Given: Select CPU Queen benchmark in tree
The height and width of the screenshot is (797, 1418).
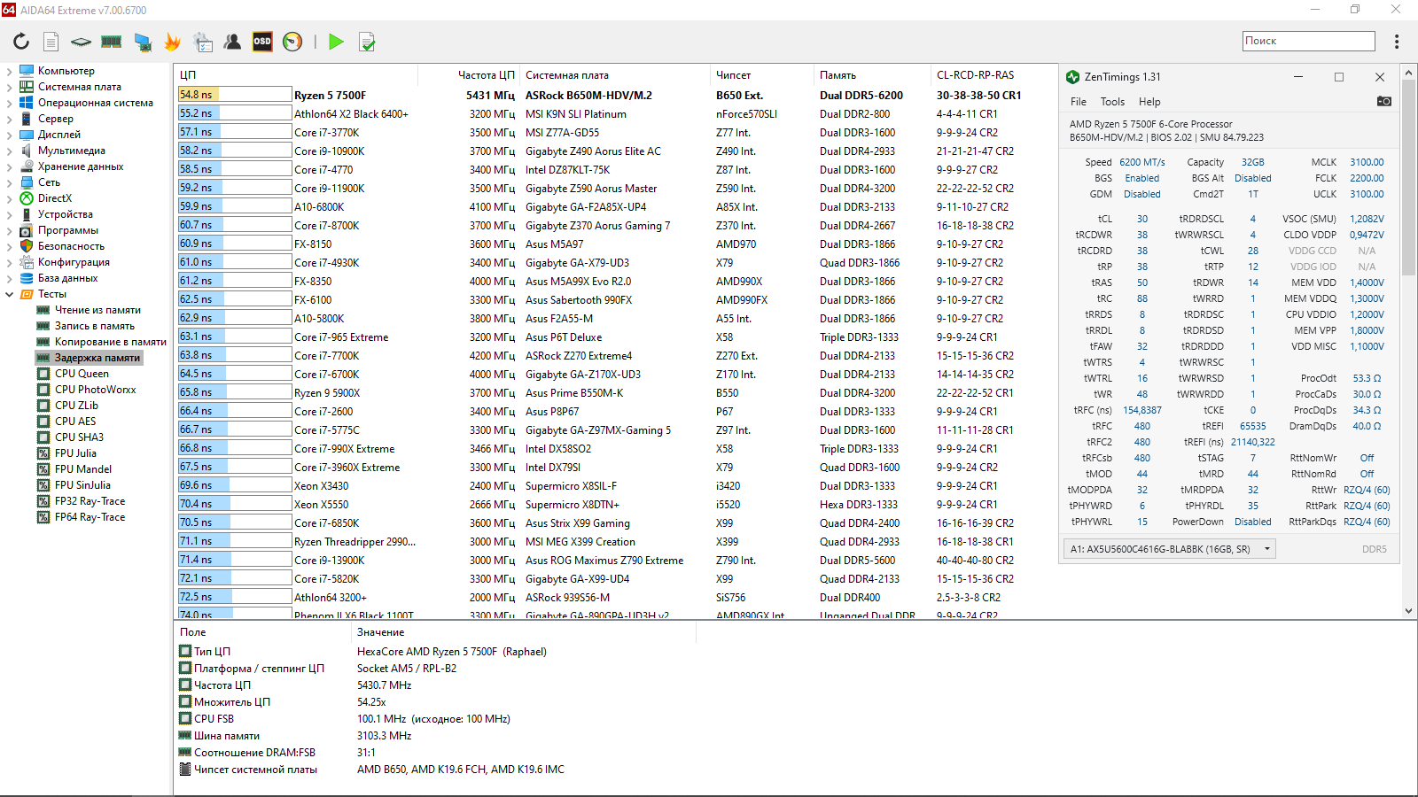Looking at the screenshot, I should click(82, 374).
